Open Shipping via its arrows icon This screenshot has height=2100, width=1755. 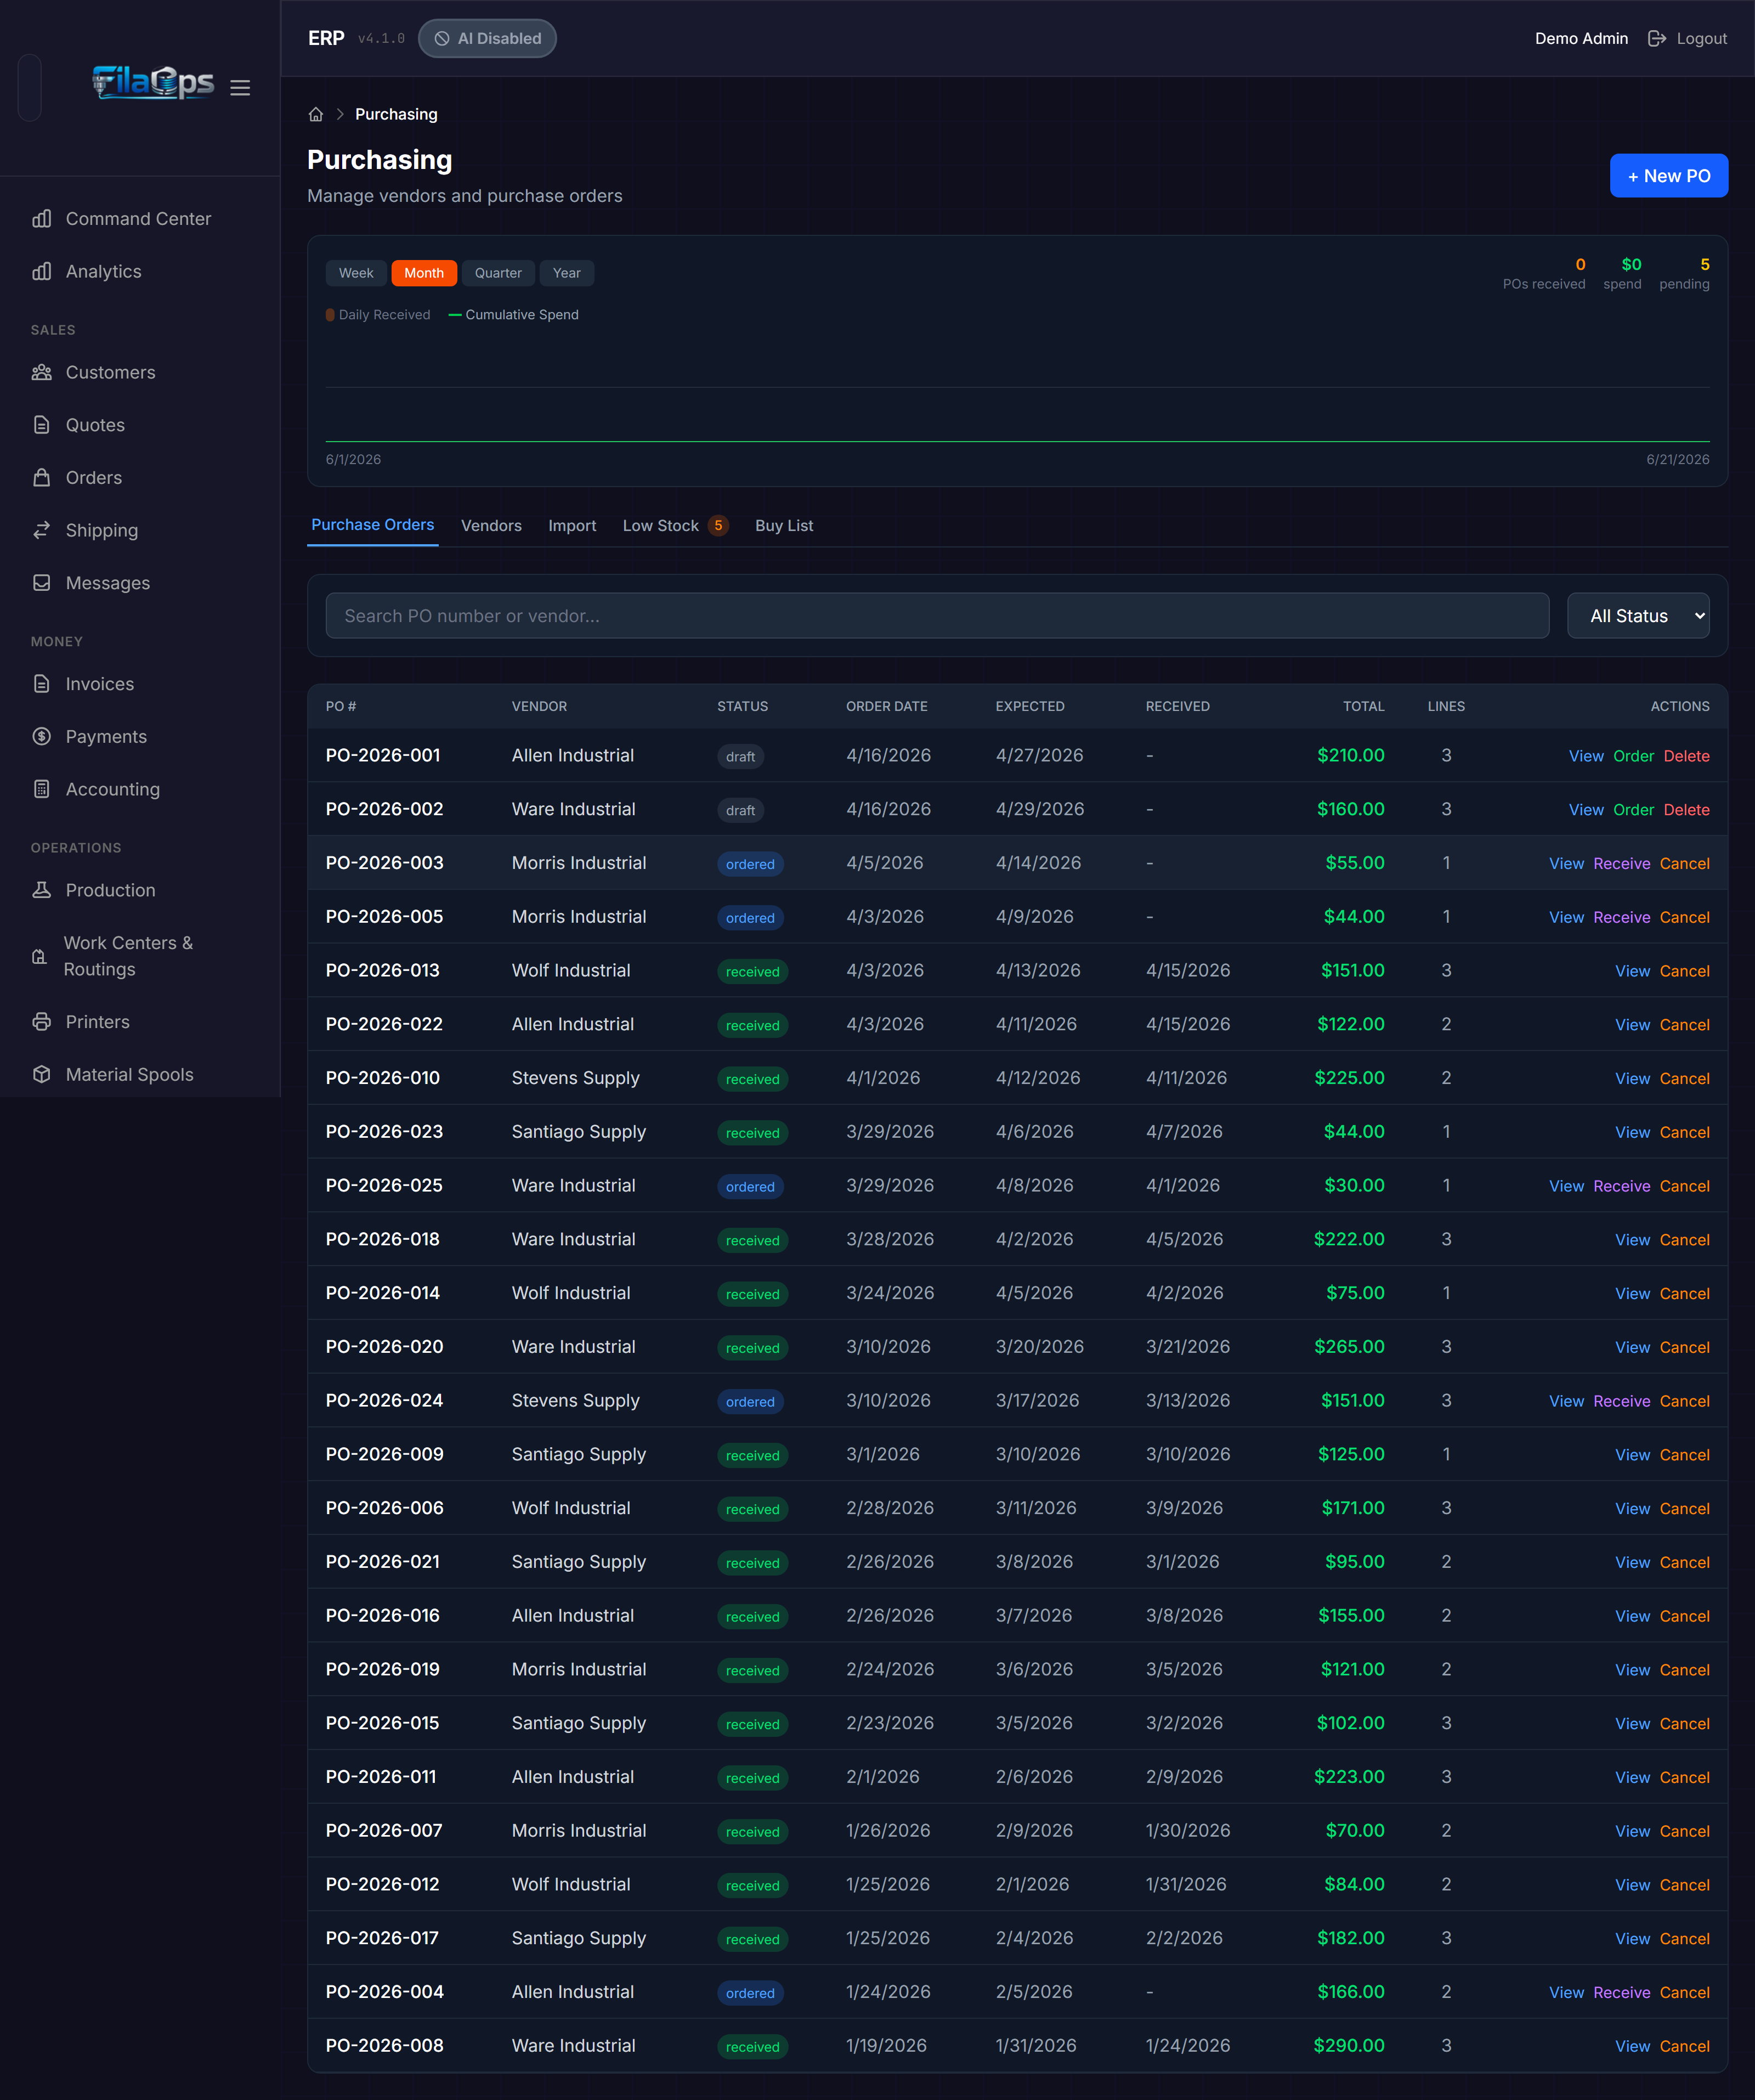(41, 531)
